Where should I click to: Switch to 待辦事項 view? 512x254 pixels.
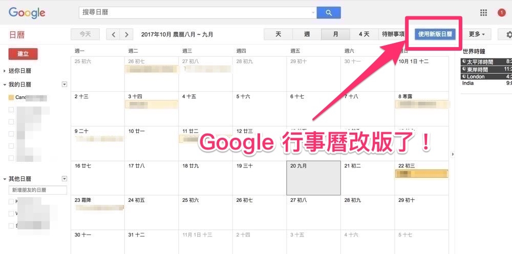pyautogui.click(x=393, y=34)
